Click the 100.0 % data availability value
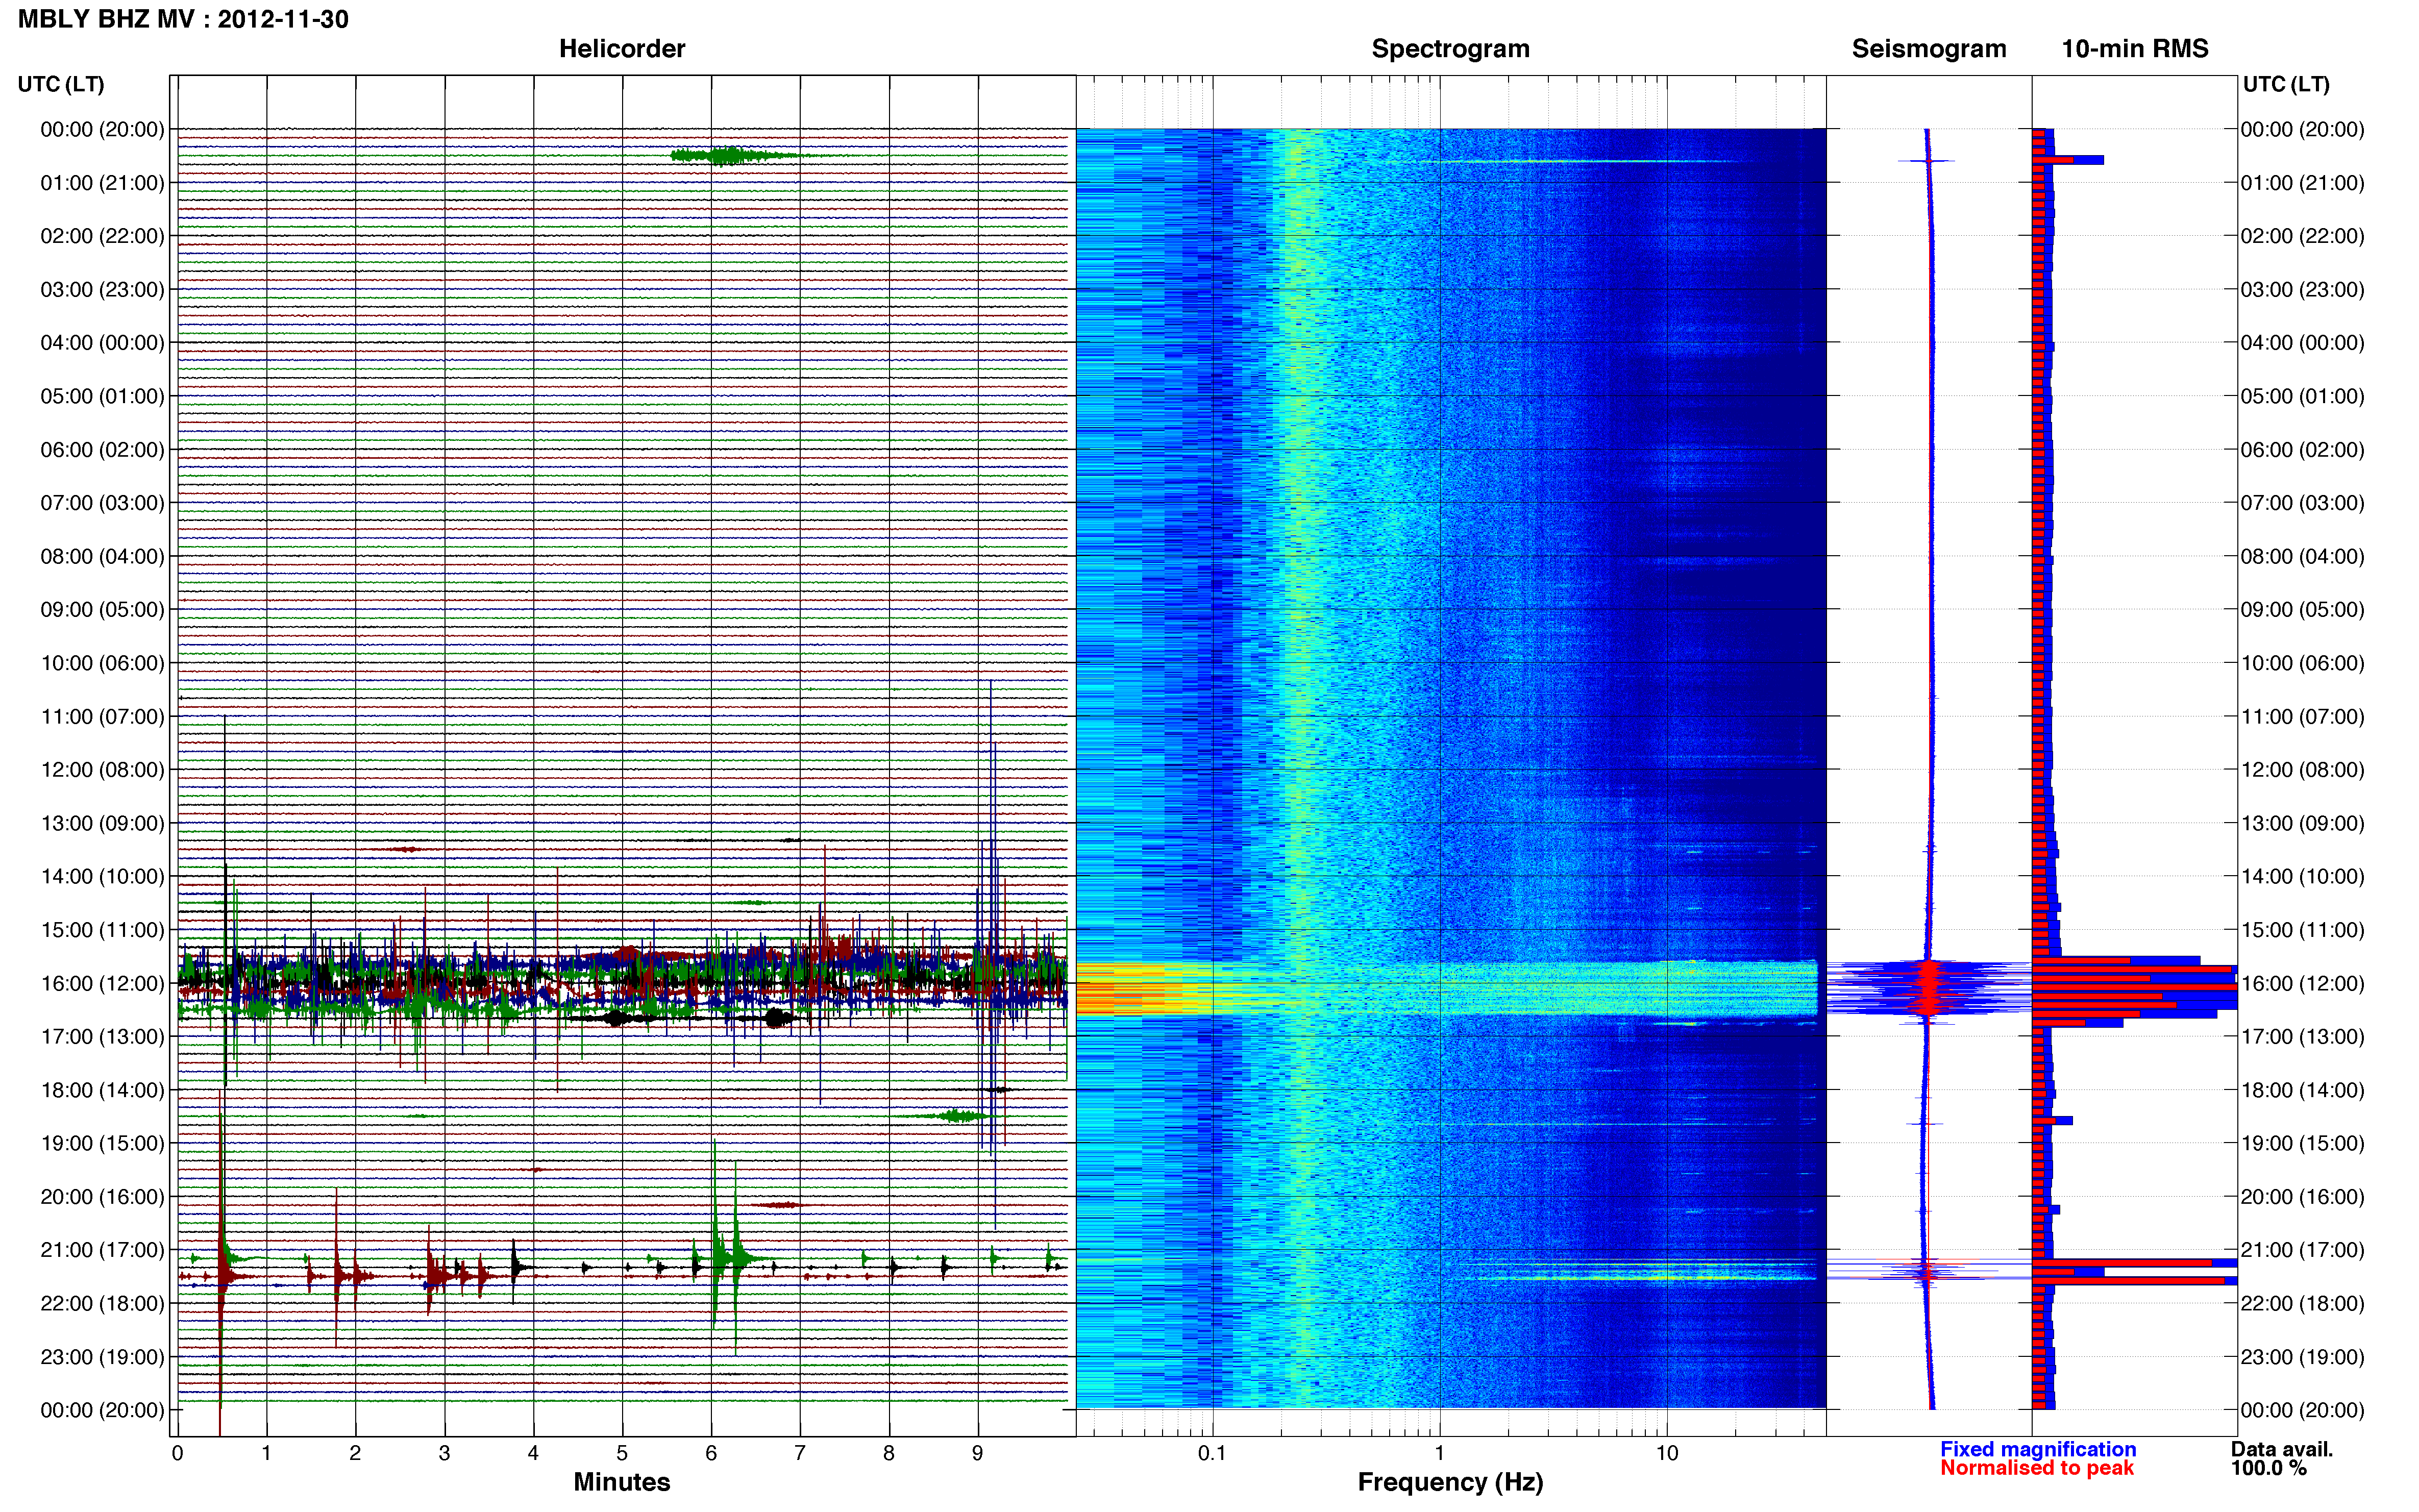The image size is (2419, 1512). click(x=2269, y=1468)
